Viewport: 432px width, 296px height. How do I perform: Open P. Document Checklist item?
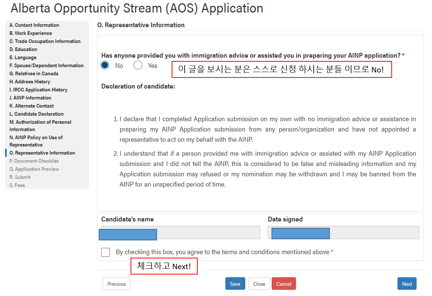(x=34, y=161)
